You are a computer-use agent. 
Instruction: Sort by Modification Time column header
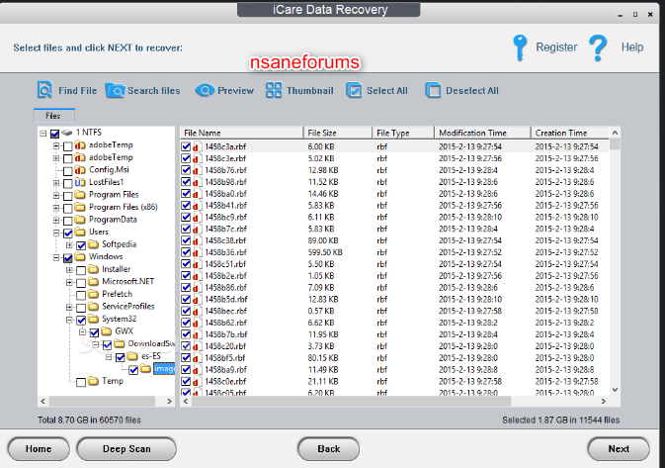click(482, 133)
